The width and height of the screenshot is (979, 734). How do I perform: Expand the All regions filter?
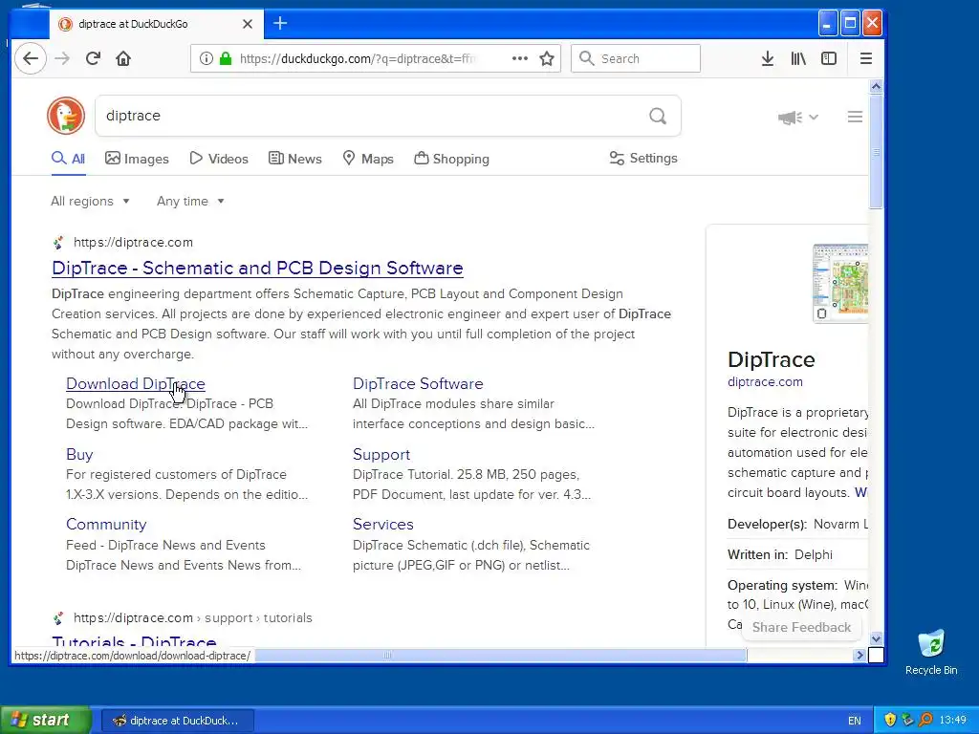tap(90, 201)
